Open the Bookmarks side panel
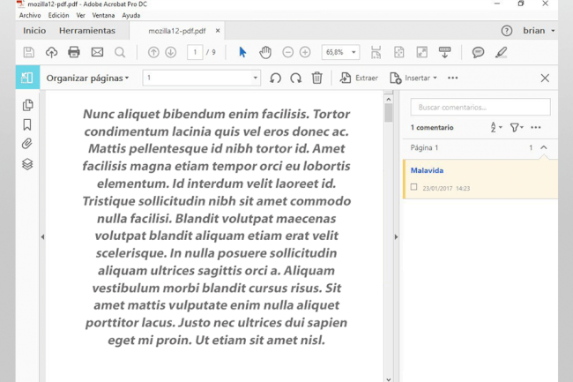Image resolution: width=573 pixels, height=382 pixels. (27, 125)
